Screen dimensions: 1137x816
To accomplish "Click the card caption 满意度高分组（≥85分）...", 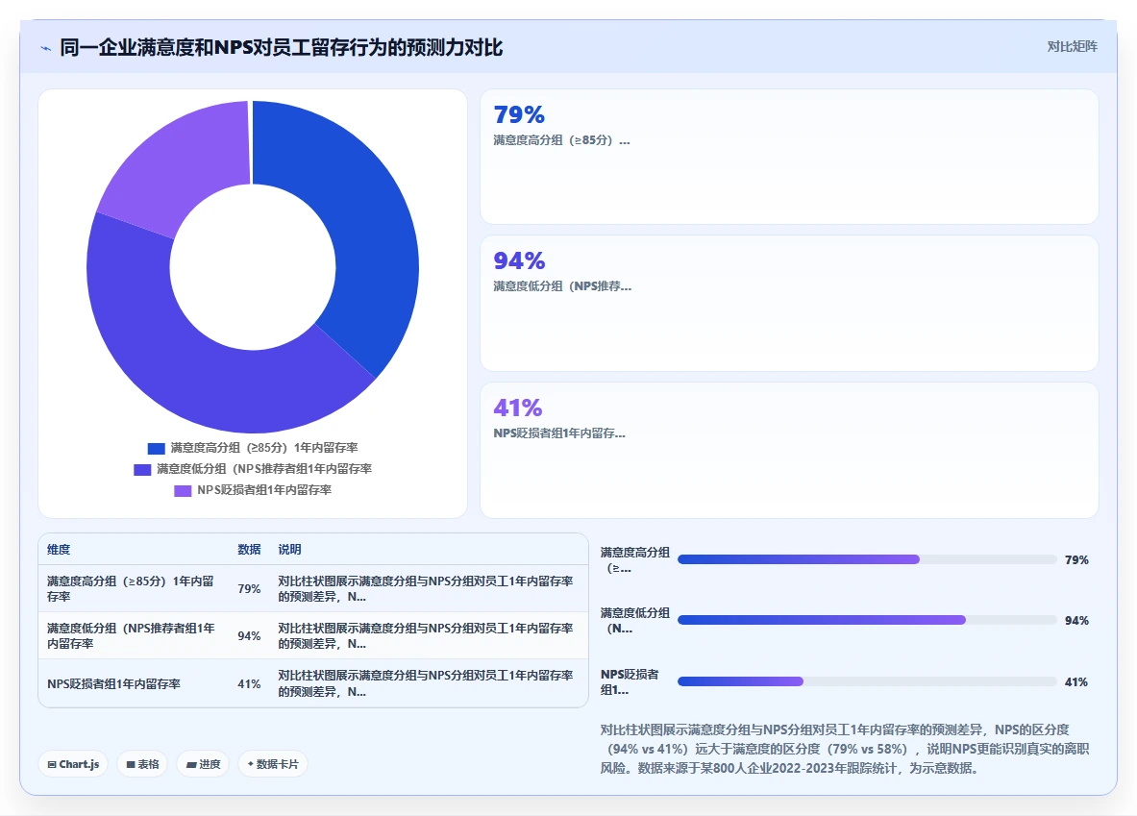I will click(x=561, y=140).
